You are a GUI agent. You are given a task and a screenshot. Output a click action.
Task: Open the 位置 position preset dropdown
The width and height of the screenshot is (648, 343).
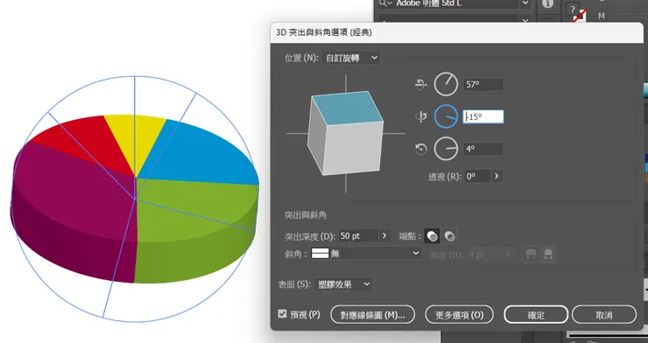click(351, 58)
